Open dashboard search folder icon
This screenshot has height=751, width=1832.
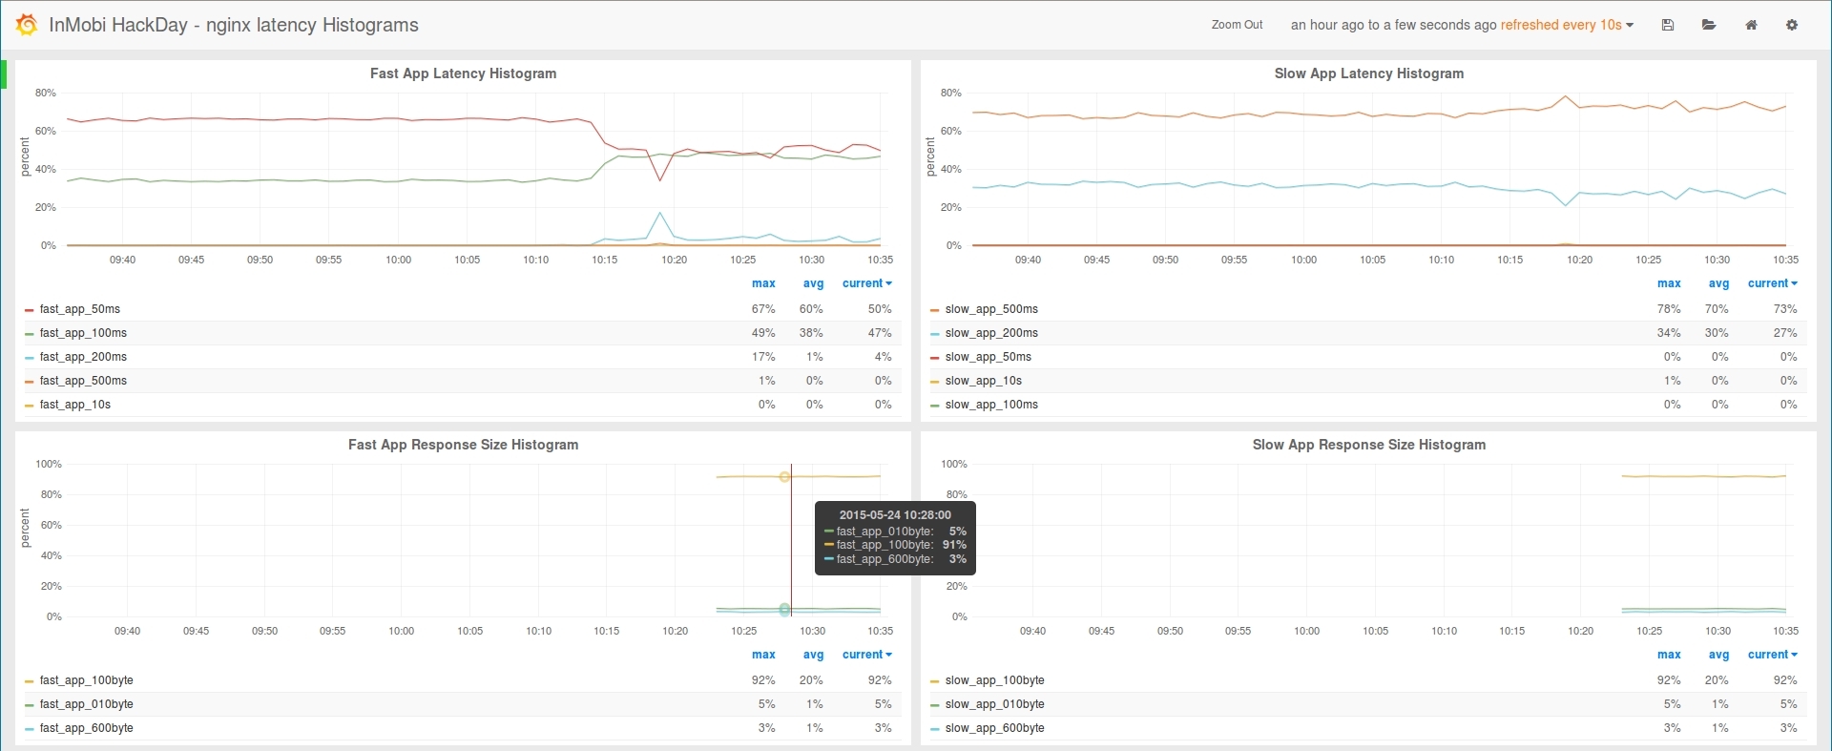1709,25
